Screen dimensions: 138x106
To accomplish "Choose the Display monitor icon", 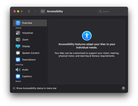I will click(18, 46).
